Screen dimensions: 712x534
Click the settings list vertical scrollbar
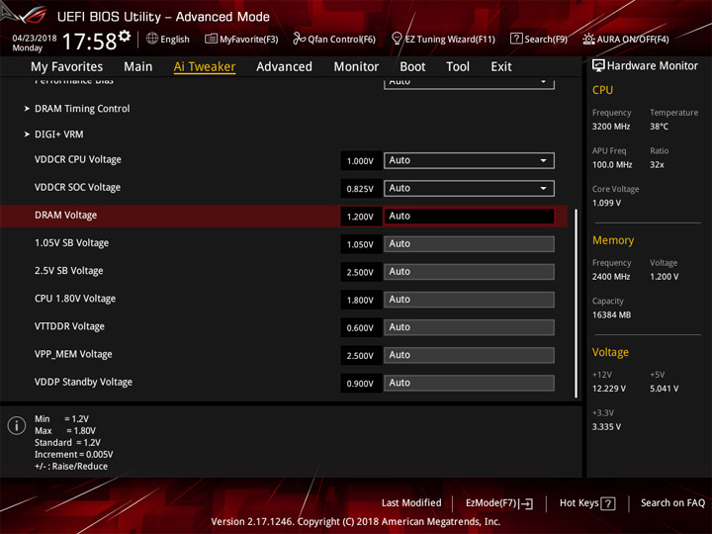click(x=576, y=303)
